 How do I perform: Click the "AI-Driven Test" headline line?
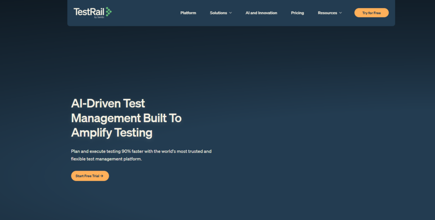tap(108, 103)
